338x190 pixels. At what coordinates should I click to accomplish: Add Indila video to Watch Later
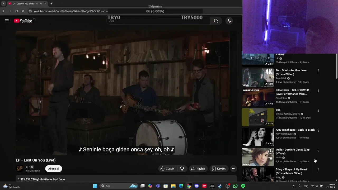coord(270,151)
